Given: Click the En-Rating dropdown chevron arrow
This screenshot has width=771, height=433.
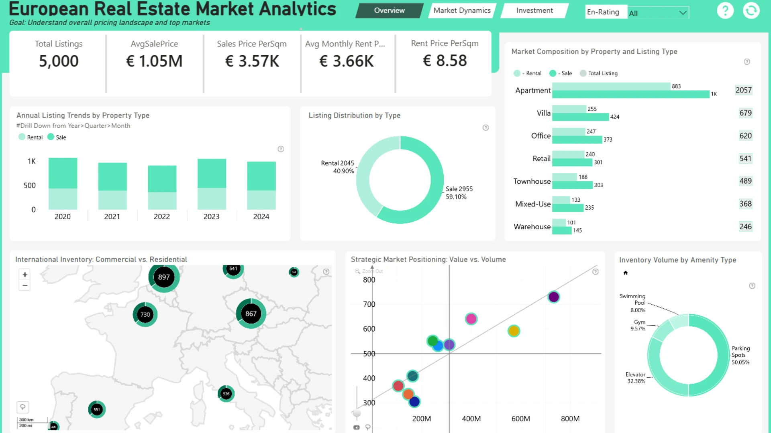Looking at the screenshot, I should (682, 13).
